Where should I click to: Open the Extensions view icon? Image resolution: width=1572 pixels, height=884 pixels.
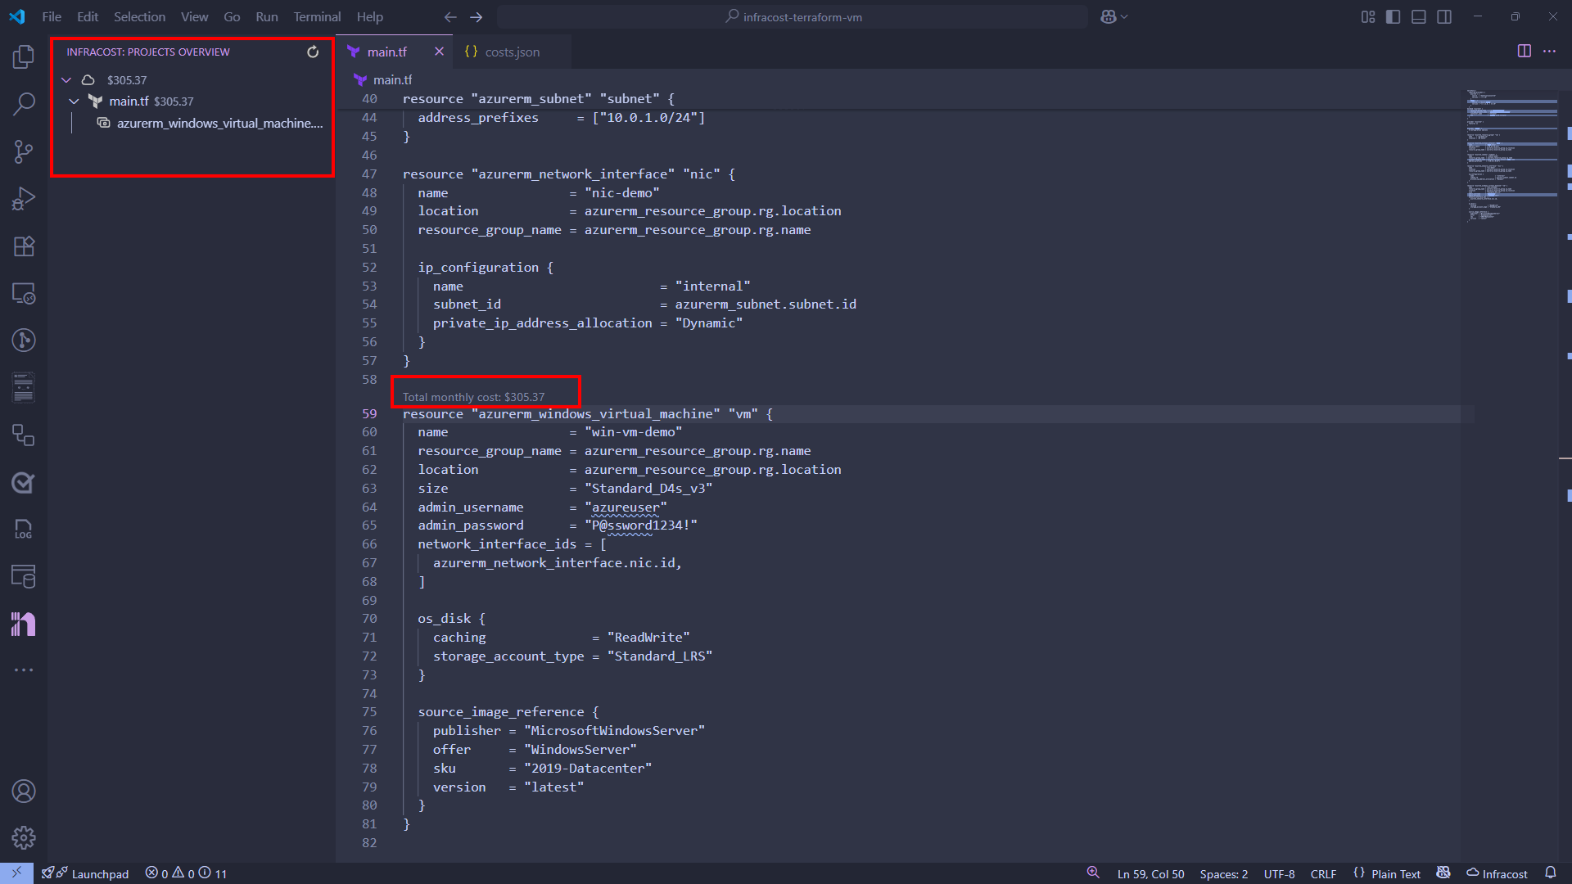click(24, 246)
